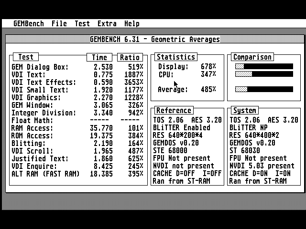Viewport: 306px width, 229px height.
Task: Click 'FPU Not present' in Reference panel
Action: (182, 158)
